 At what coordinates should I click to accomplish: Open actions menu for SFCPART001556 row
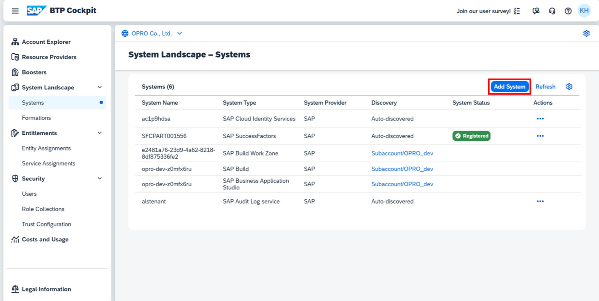(540, 136)
